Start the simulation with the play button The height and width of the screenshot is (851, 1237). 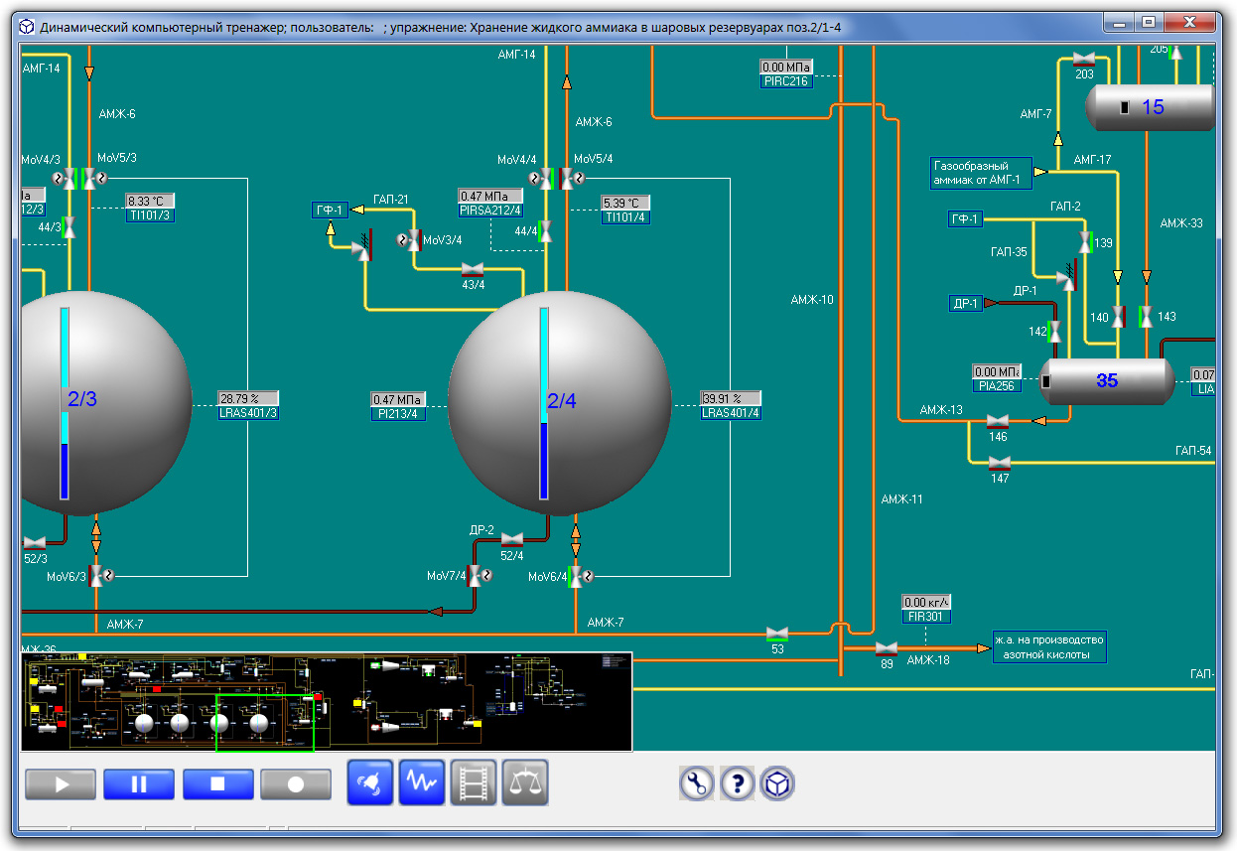[x=61, y=784]
